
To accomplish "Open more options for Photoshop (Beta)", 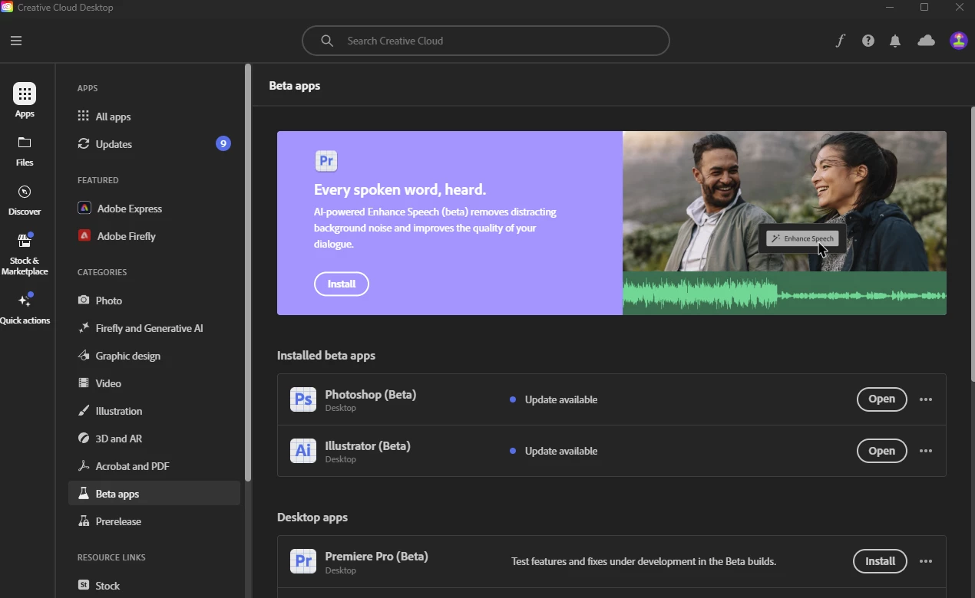I will (x=926, y=399).
